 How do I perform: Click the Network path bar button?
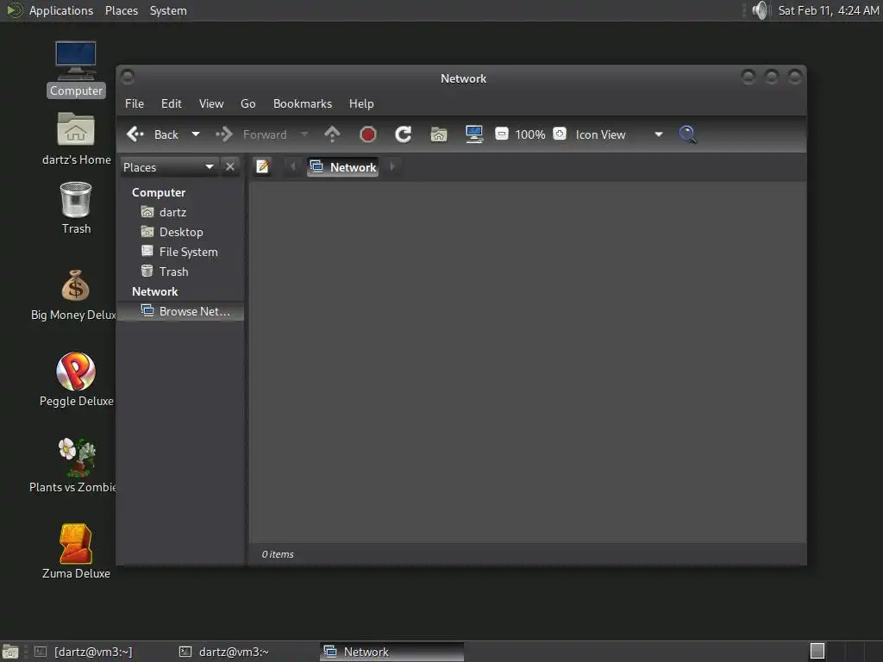(343, 167)
